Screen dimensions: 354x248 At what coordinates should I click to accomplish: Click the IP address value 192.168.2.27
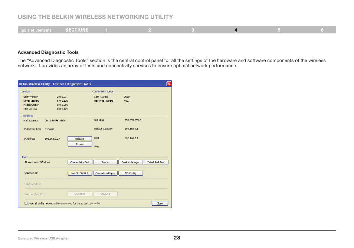point(52,139)
